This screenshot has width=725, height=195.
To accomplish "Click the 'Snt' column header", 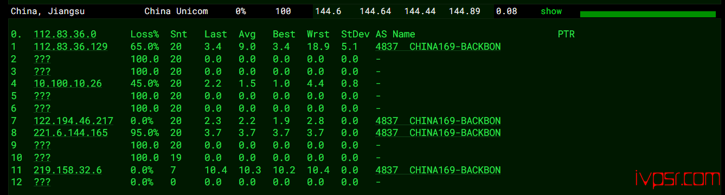I will pos(178,34).
